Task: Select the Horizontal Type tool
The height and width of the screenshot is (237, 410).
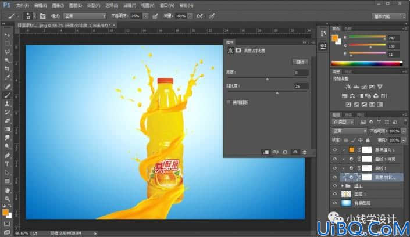Action: tap(7, 164)
